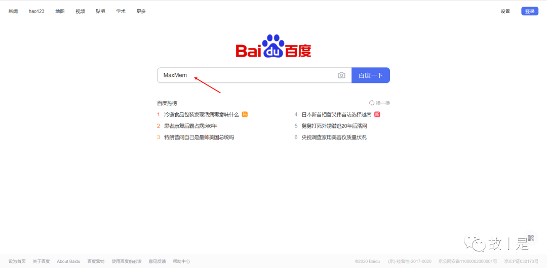Viewport: 547px width, 268px height.
Task: Click 使用百度前必读 footer link
Action: 127,261
